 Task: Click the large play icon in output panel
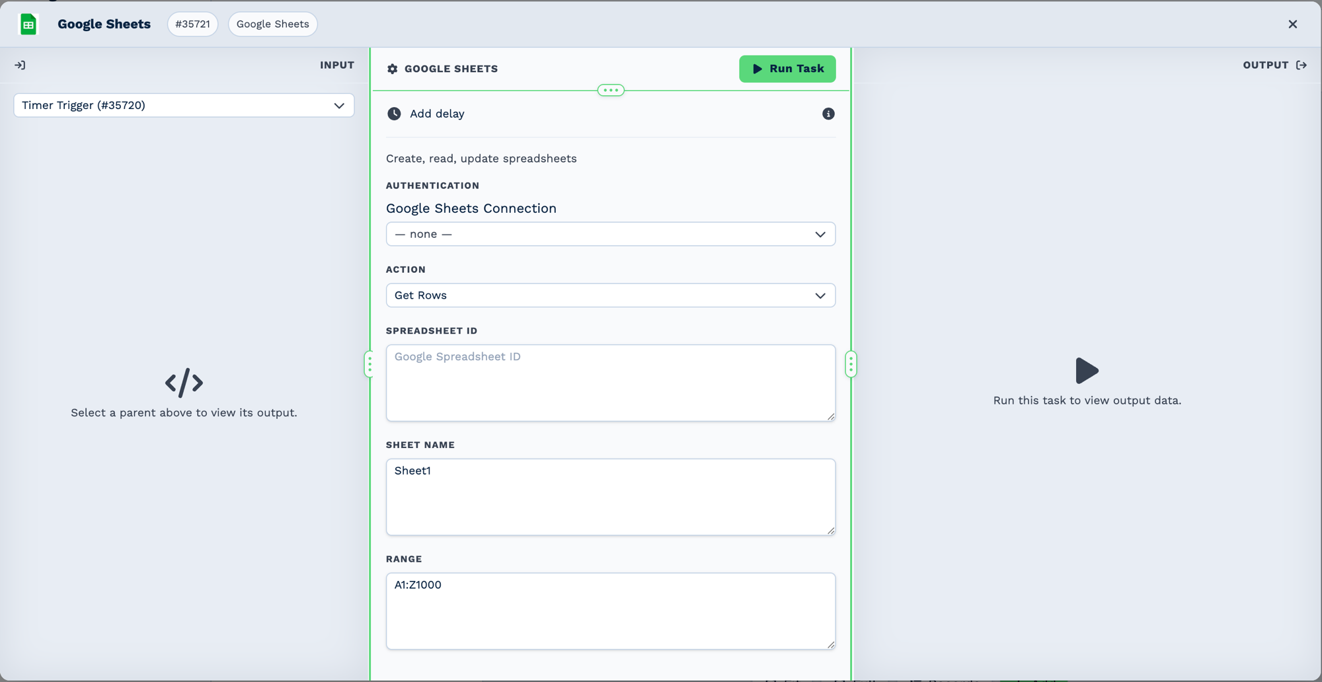1087,371
